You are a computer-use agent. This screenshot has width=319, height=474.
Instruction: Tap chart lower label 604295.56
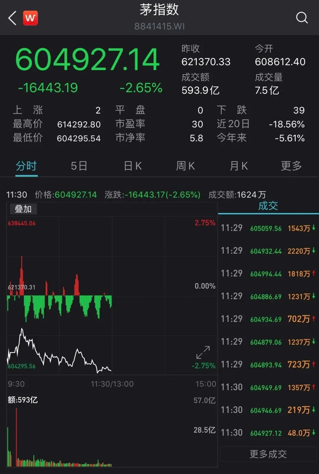click(22, 366)
